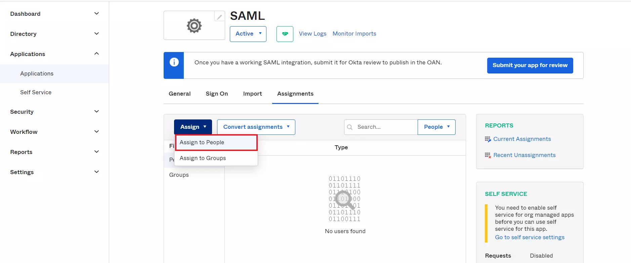Click Submit your app for review
The width and height of the screenshot is (631, 263).
[x=530, y=65]
